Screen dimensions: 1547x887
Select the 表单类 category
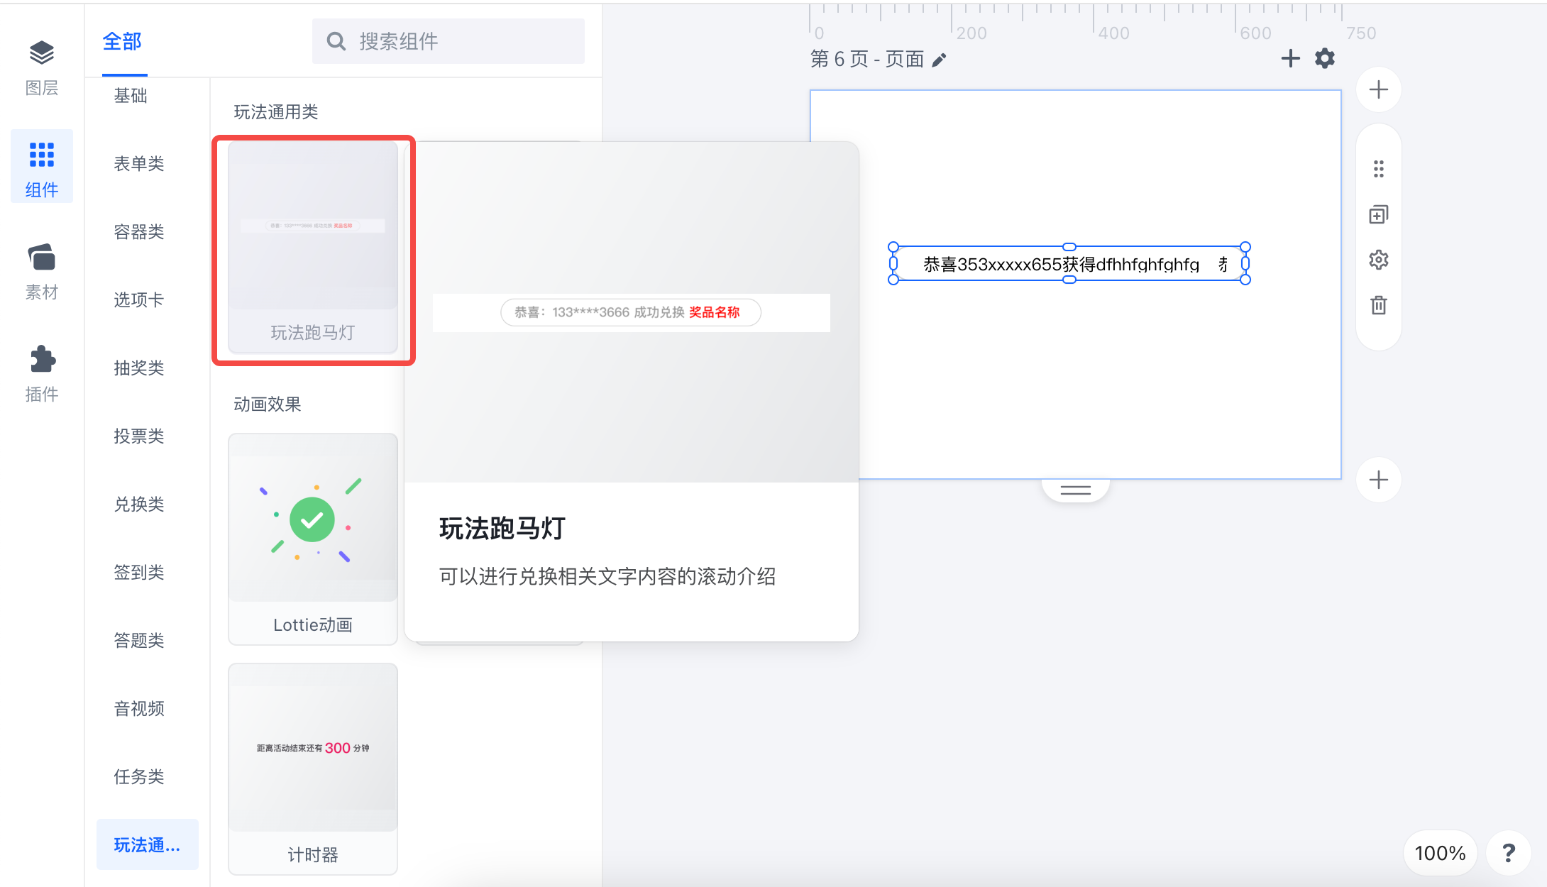[x=139, y=163]
